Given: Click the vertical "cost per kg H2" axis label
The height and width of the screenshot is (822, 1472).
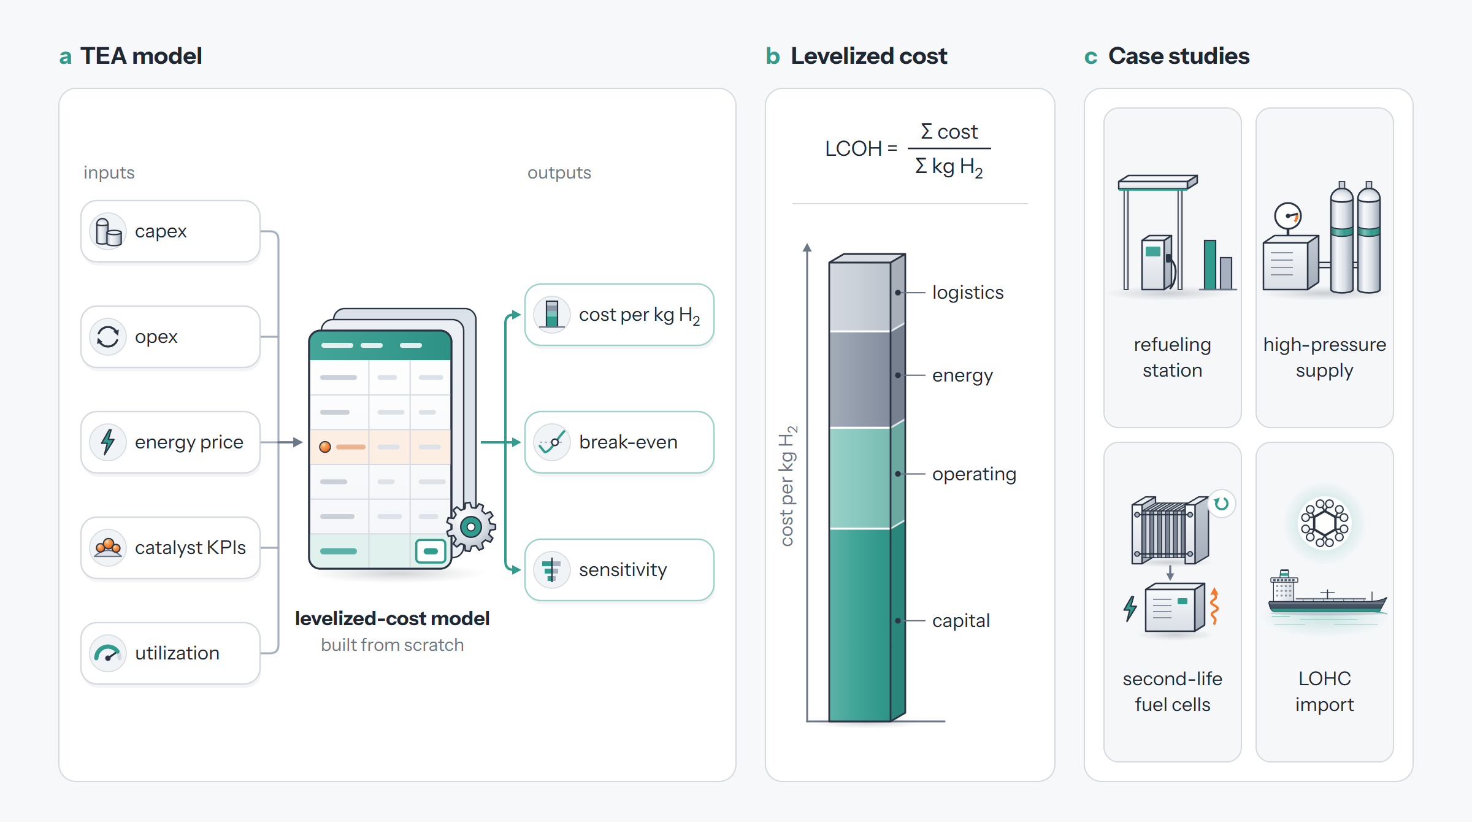Looking at the screenshot, I should tap(788, 485).
